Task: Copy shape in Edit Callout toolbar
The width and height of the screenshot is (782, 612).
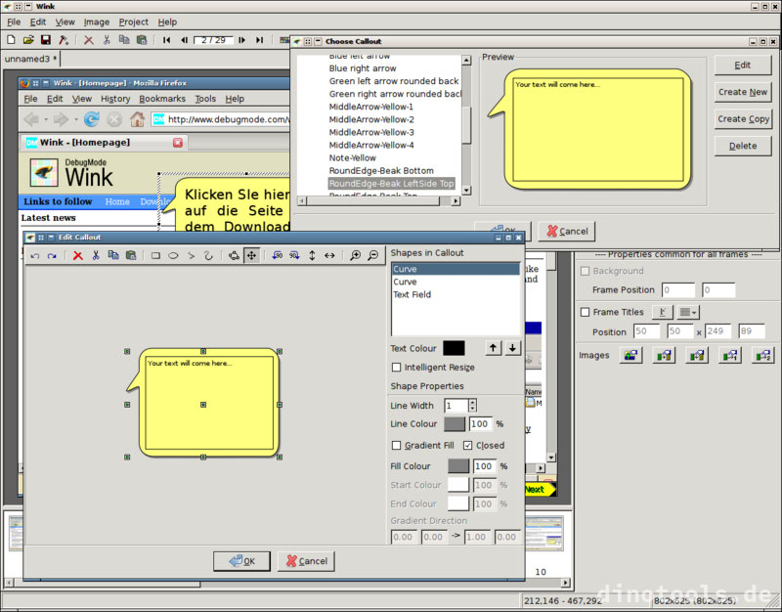Action: click(113, 256)
